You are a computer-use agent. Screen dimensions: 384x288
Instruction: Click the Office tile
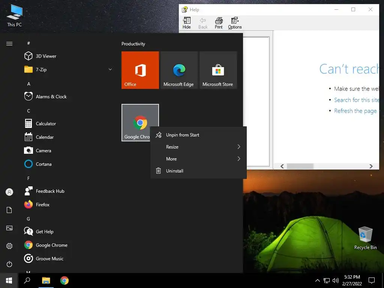[140, 70]
